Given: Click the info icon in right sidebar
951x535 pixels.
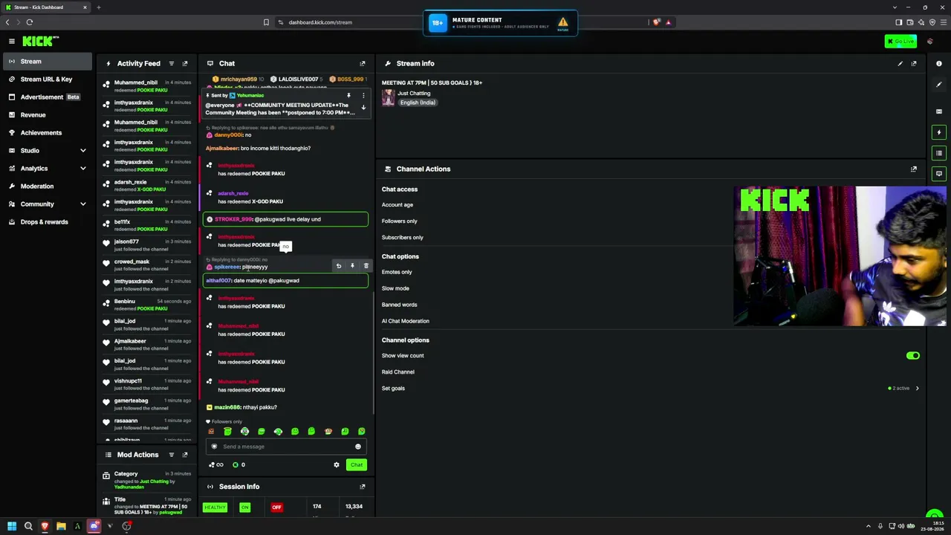Looking at the screenshot, I should click(x=939, y=64).
